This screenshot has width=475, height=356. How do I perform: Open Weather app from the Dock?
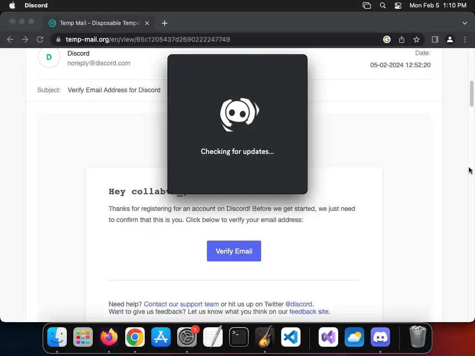[x=354, y=337]
